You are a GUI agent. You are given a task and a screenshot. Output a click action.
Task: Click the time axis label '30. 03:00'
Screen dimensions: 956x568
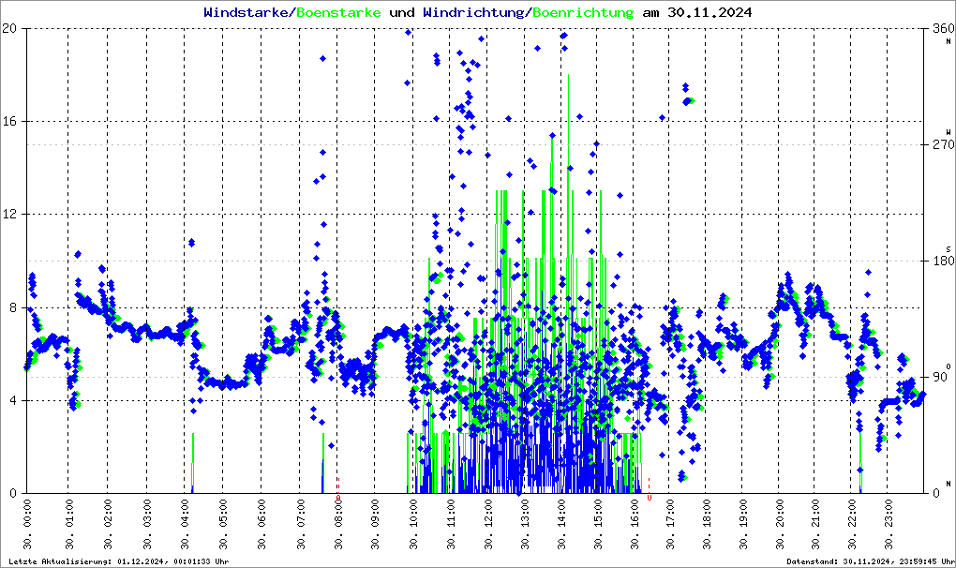[x=147, y=525]
